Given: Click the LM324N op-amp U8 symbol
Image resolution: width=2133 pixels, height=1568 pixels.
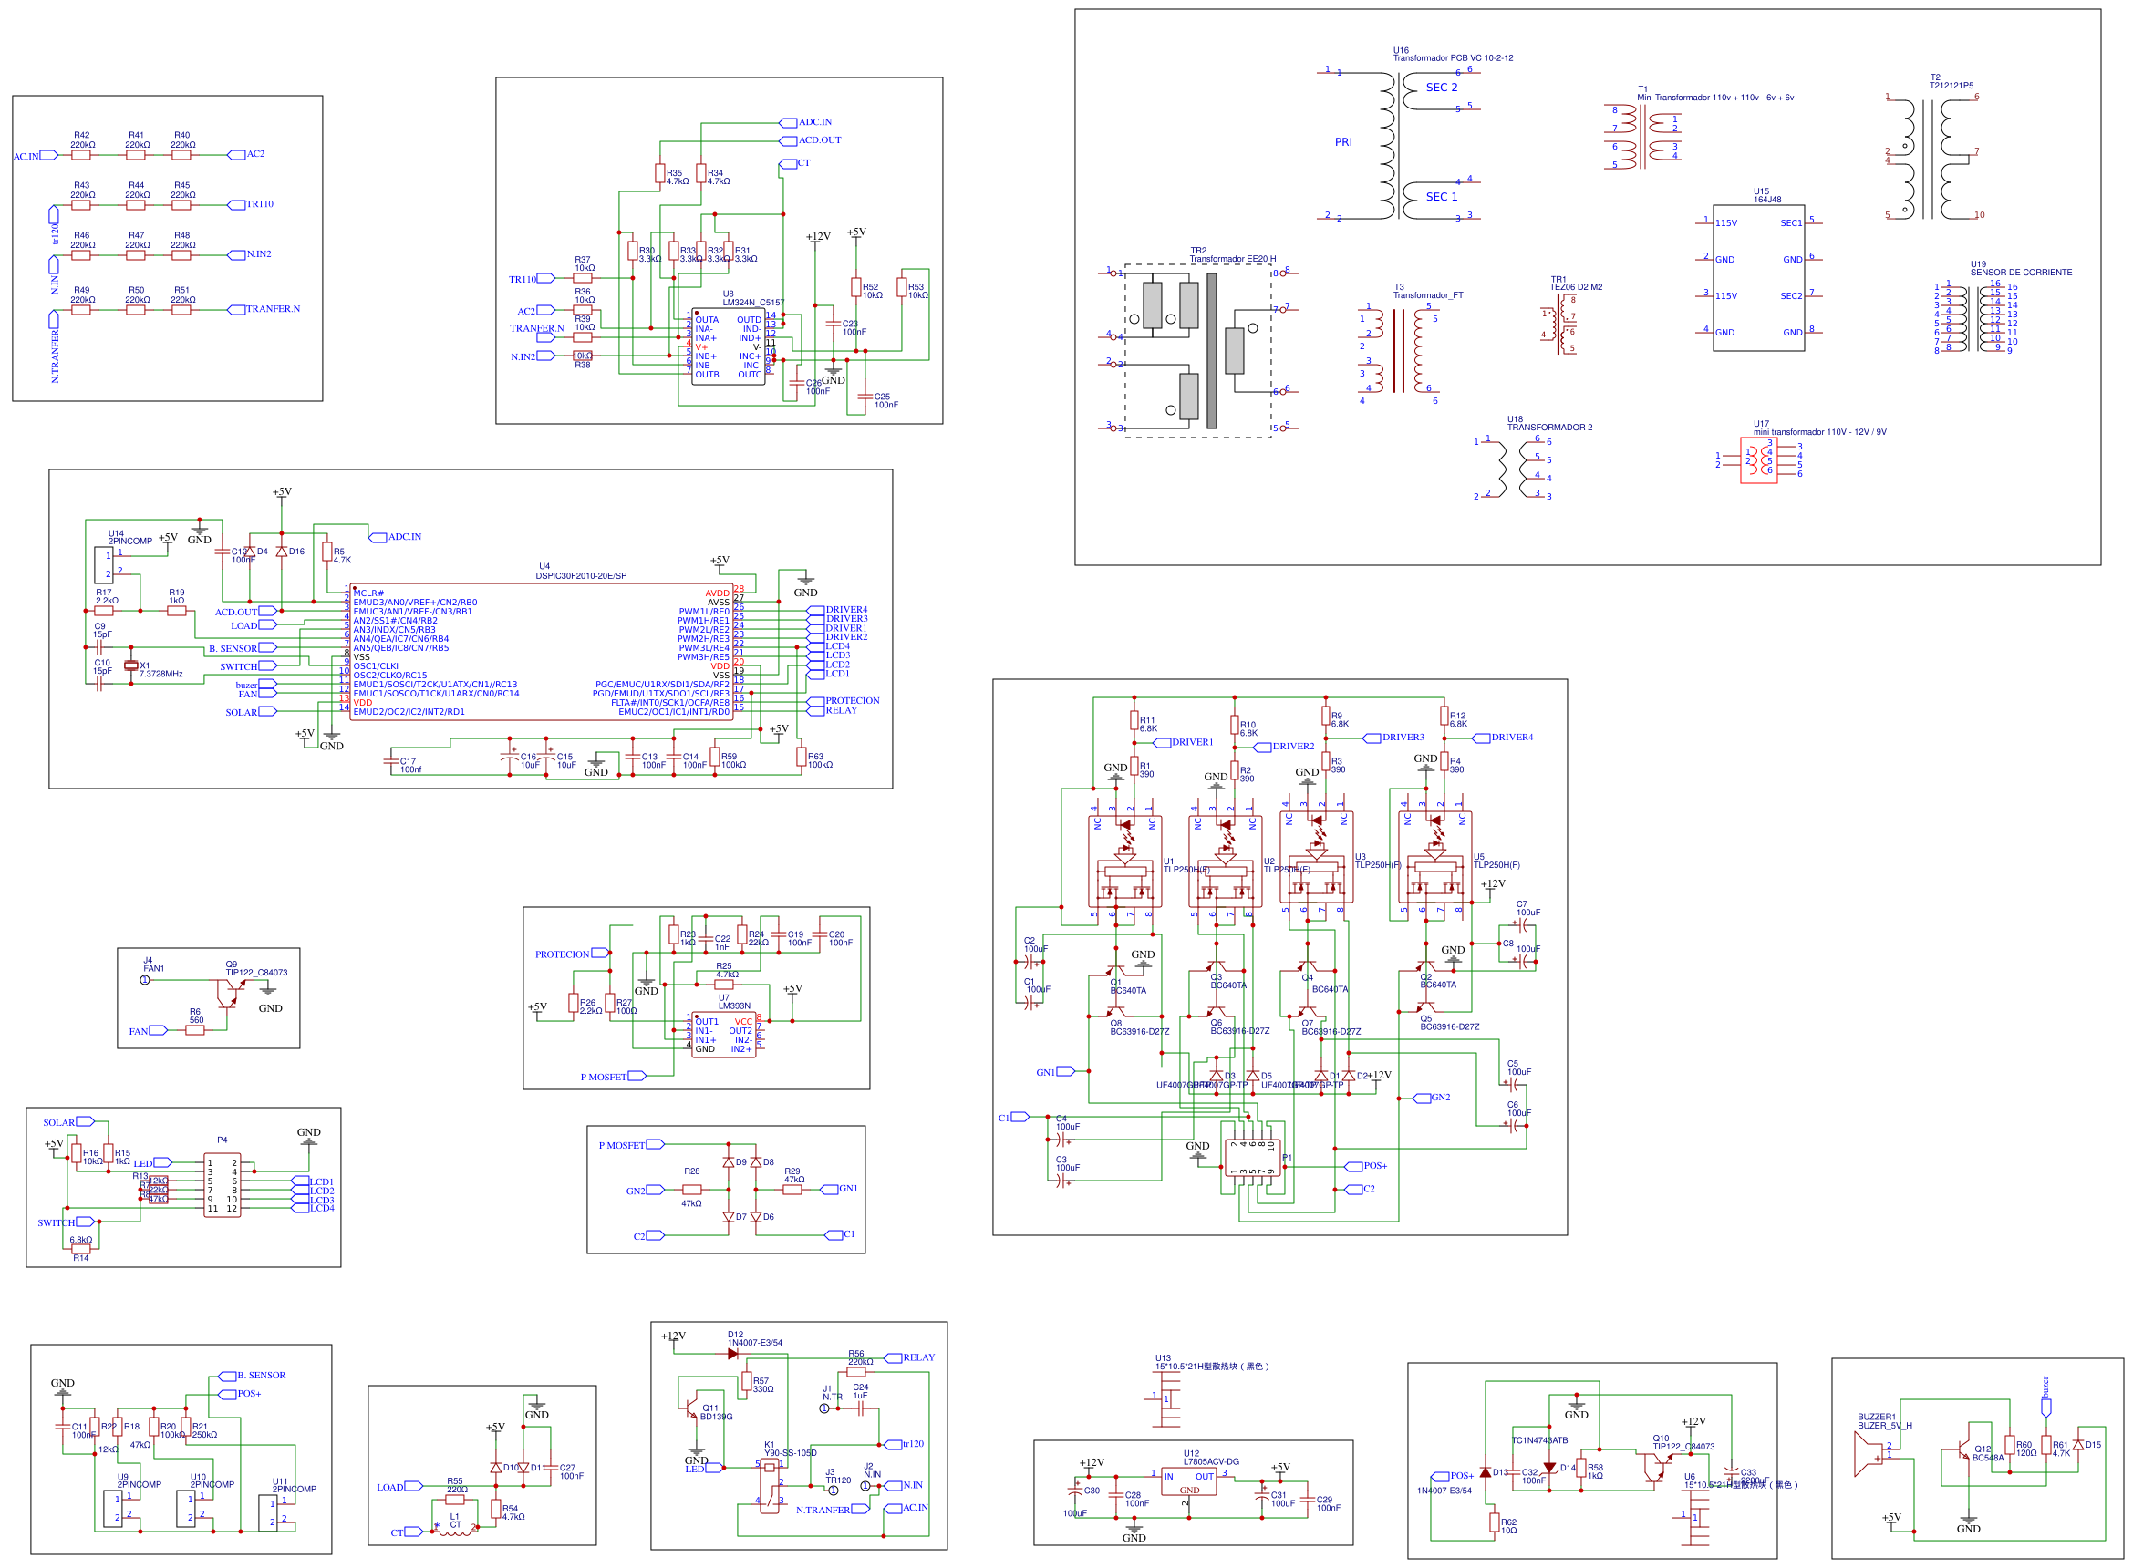Looking at the screenshot, I should (727, 346).
